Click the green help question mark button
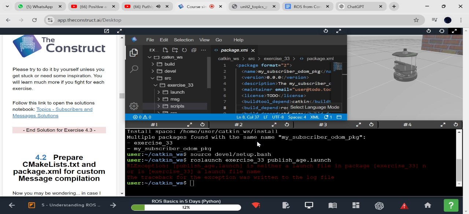 coord(451,205)
